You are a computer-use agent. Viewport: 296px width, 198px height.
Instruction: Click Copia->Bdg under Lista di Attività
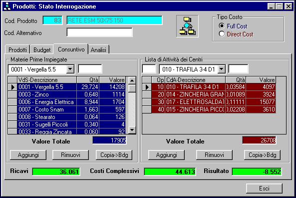coord(262,155)
